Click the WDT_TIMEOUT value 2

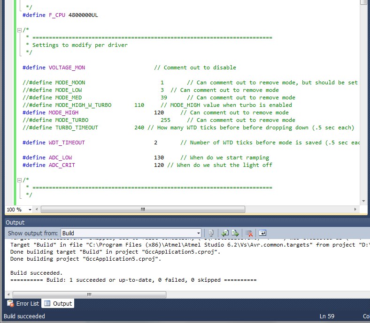[155, 143]
